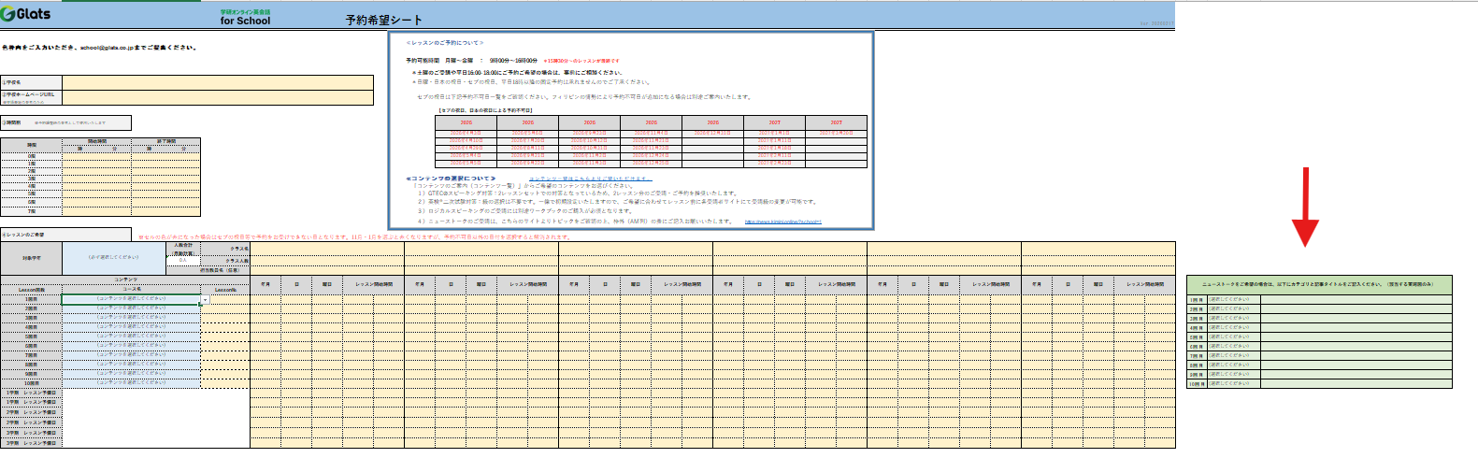
Task: Select the course name cell for 10回目
Action: (131, 382)
